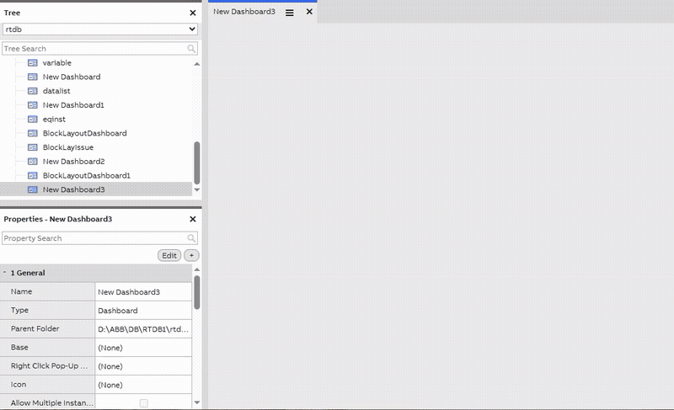The height and width of the screenshot is (410, 674).
Task: Click the plus button next to Edit
Action: (x=191, y=255)
